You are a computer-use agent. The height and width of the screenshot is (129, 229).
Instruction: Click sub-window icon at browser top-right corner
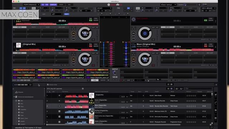pos(216,85)
